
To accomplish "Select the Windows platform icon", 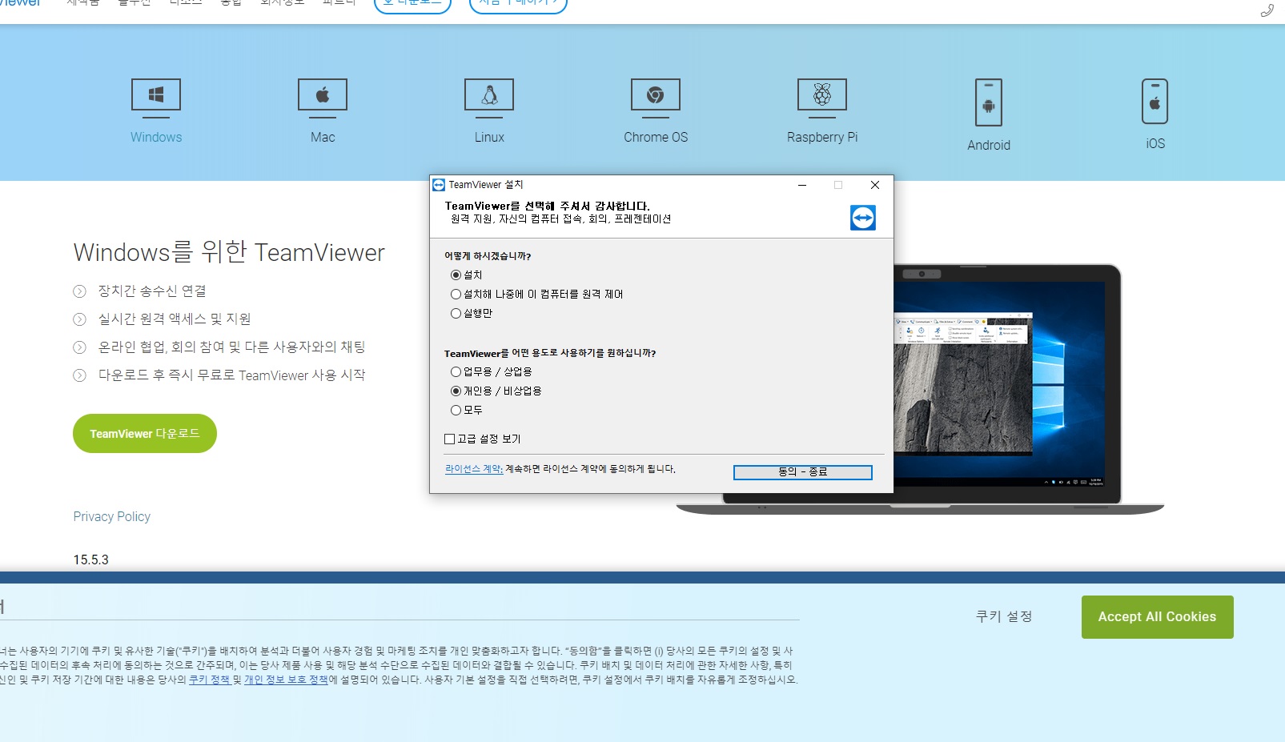I will click(x=156, y=98).
